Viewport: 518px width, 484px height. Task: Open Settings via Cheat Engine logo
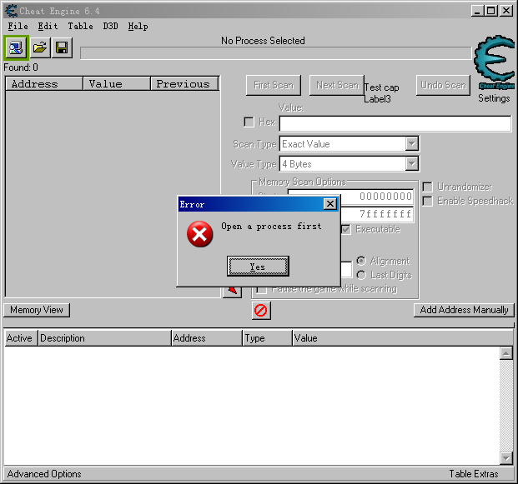494,63
